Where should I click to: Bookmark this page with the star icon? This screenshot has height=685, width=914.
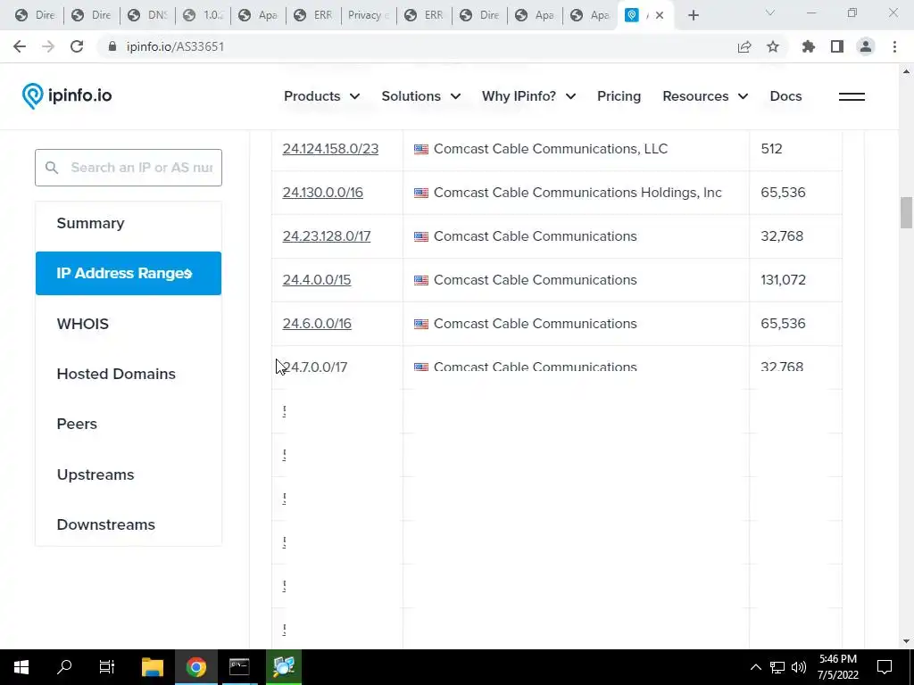(x=773, y=46)
